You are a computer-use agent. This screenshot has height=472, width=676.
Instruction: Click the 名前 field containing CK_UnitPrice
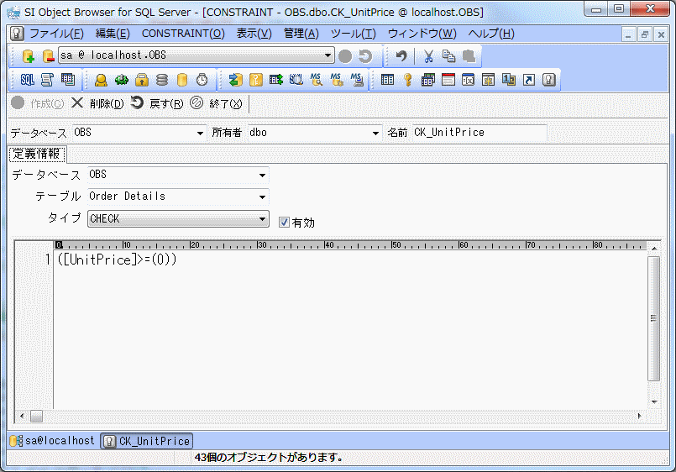pyautogui.click(x=479, y=133)
